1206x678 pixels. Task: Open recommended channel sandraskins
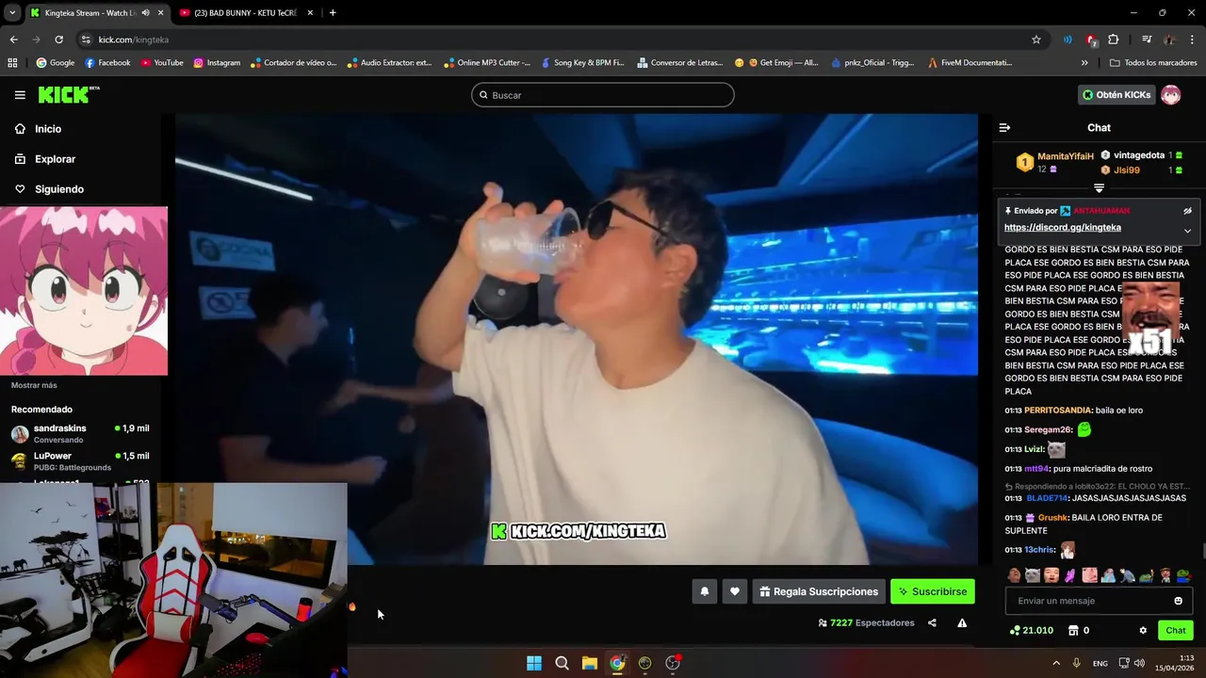coord(81,433)
